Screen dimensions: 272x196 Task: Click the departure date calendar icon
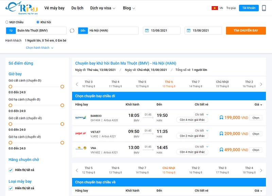147,31
